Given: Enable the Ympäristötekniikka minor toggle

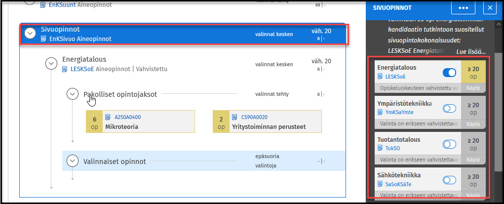Looking at the screenshot, I should pos(449,108).
